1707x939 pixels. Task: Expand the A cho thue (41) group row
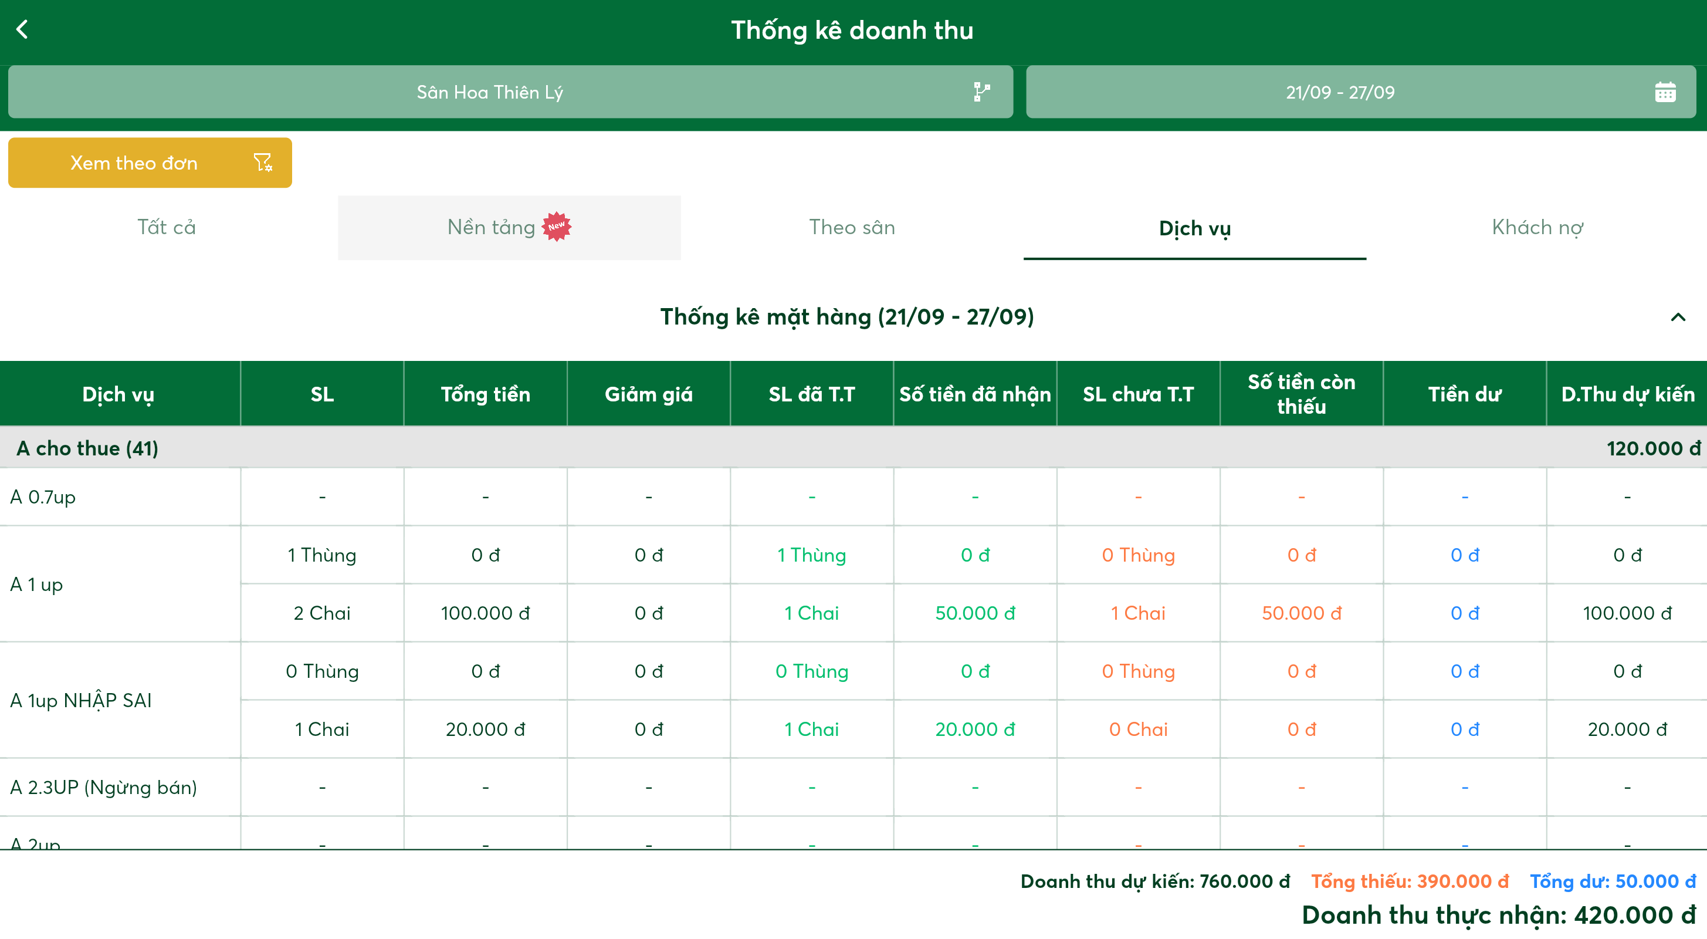(x=853, y=448)
